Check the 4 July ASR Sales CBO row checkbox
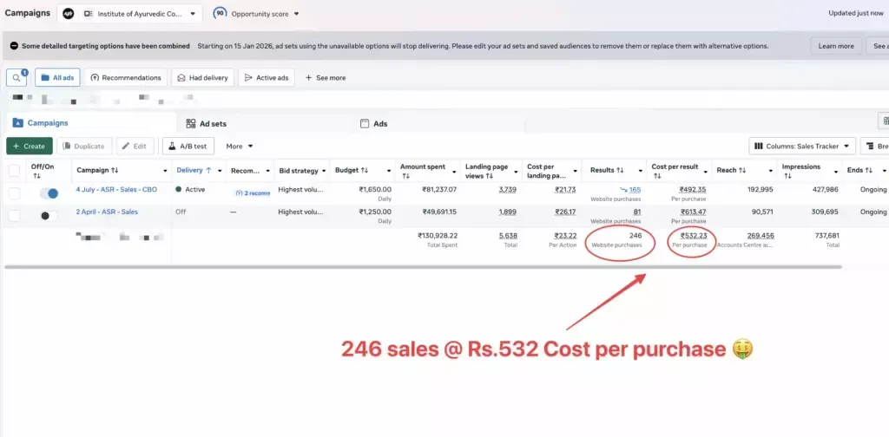The width and height of the screenshot is (889, 437). pos(14,193)
